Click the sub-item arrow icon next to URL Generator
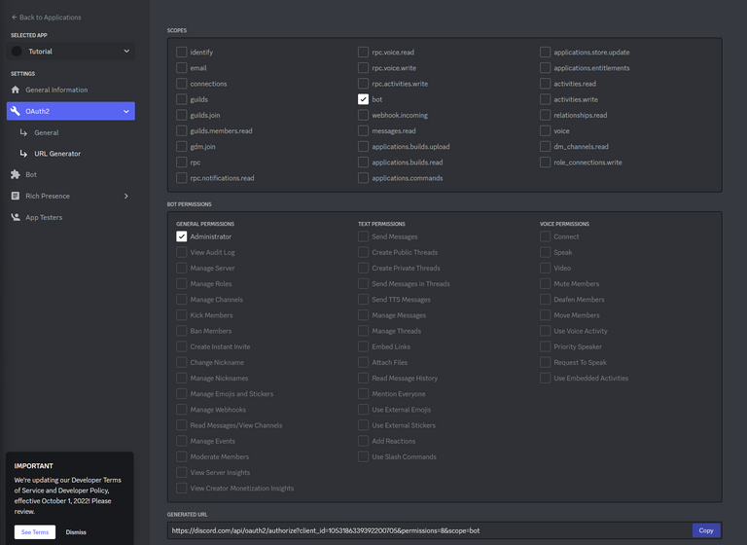This screenshot has width=747, height=545. pos(23,154)
